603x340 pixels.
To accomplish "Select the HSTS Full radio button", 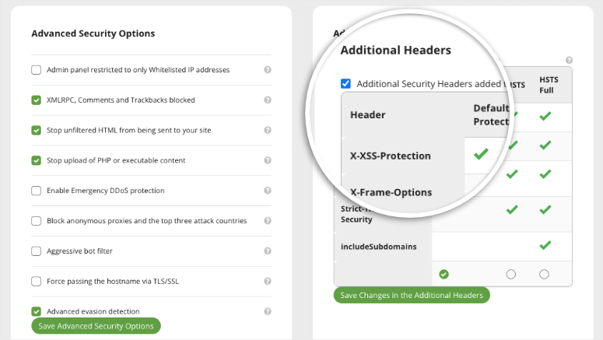I will pyautogui.click(x=544, y=274).
